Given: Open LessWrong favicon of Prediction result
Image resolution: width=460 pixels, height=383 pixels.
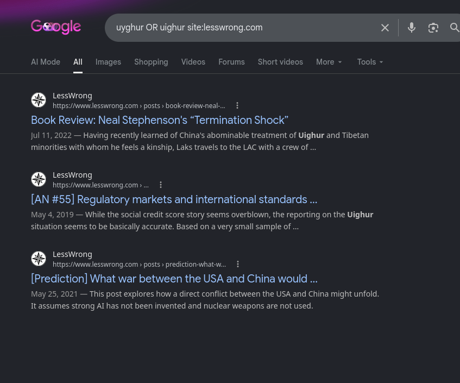Looking at the screenshot, I should coord(39,259).
